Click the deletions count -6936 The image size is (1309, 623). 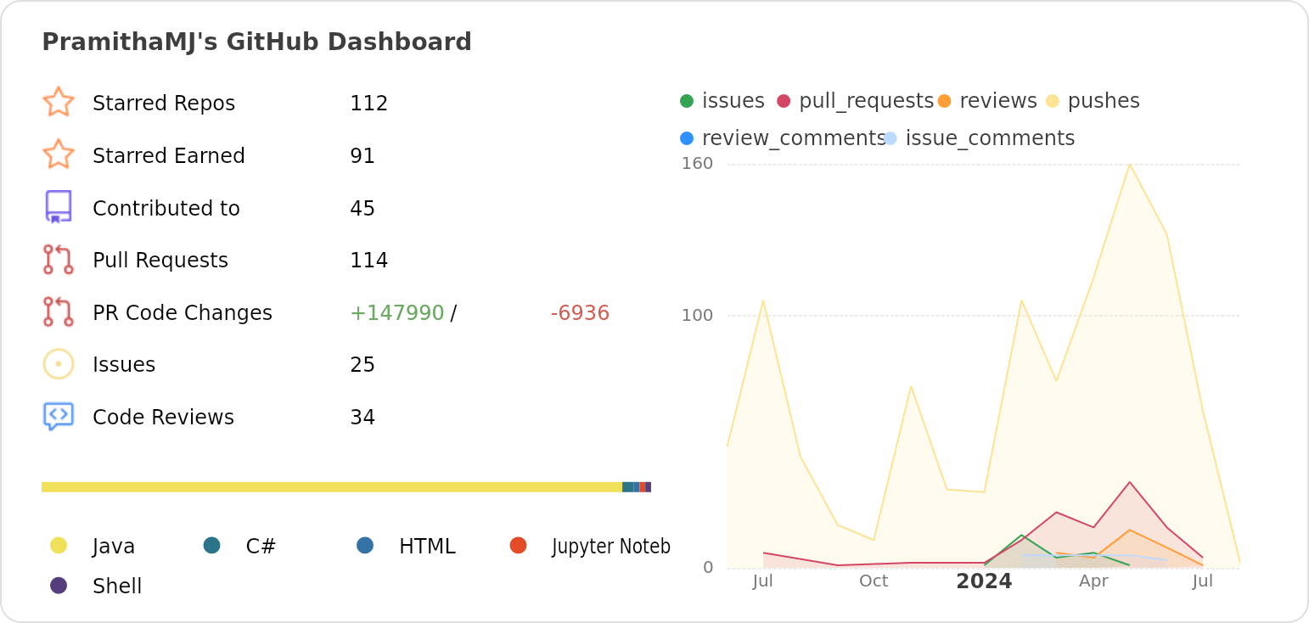580,312
